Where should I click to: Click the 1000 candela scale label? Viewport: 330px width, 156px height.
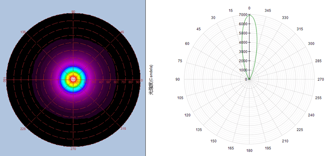click(243, 70)
